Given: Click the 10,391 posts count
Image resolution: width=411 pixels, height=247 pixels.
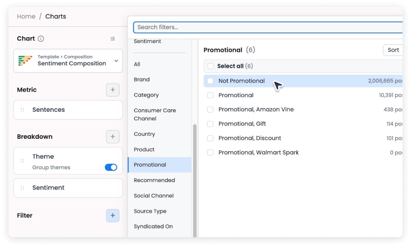Looking at the screenshot, I should [x=390, y=95].
